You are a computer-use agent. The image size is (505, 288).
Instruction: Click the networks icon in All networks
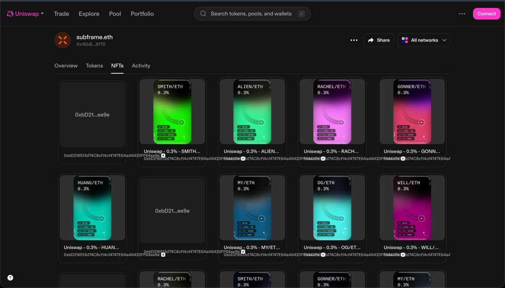(405, 40)
